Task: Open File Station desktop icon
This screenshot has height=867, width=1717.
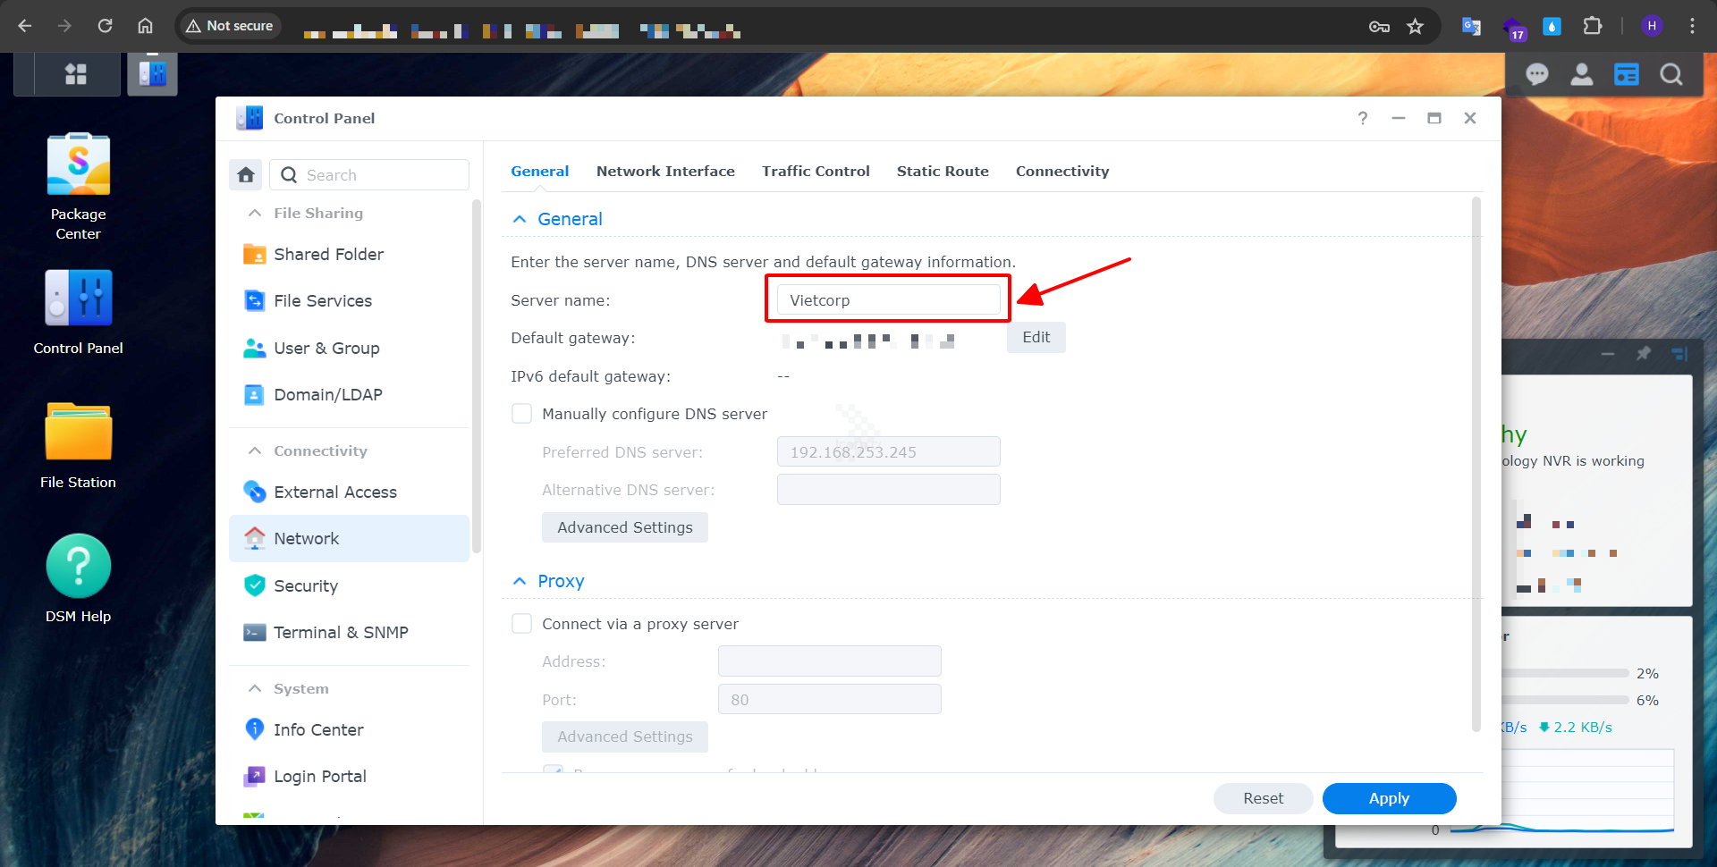Action: click(x=79, y=433)
